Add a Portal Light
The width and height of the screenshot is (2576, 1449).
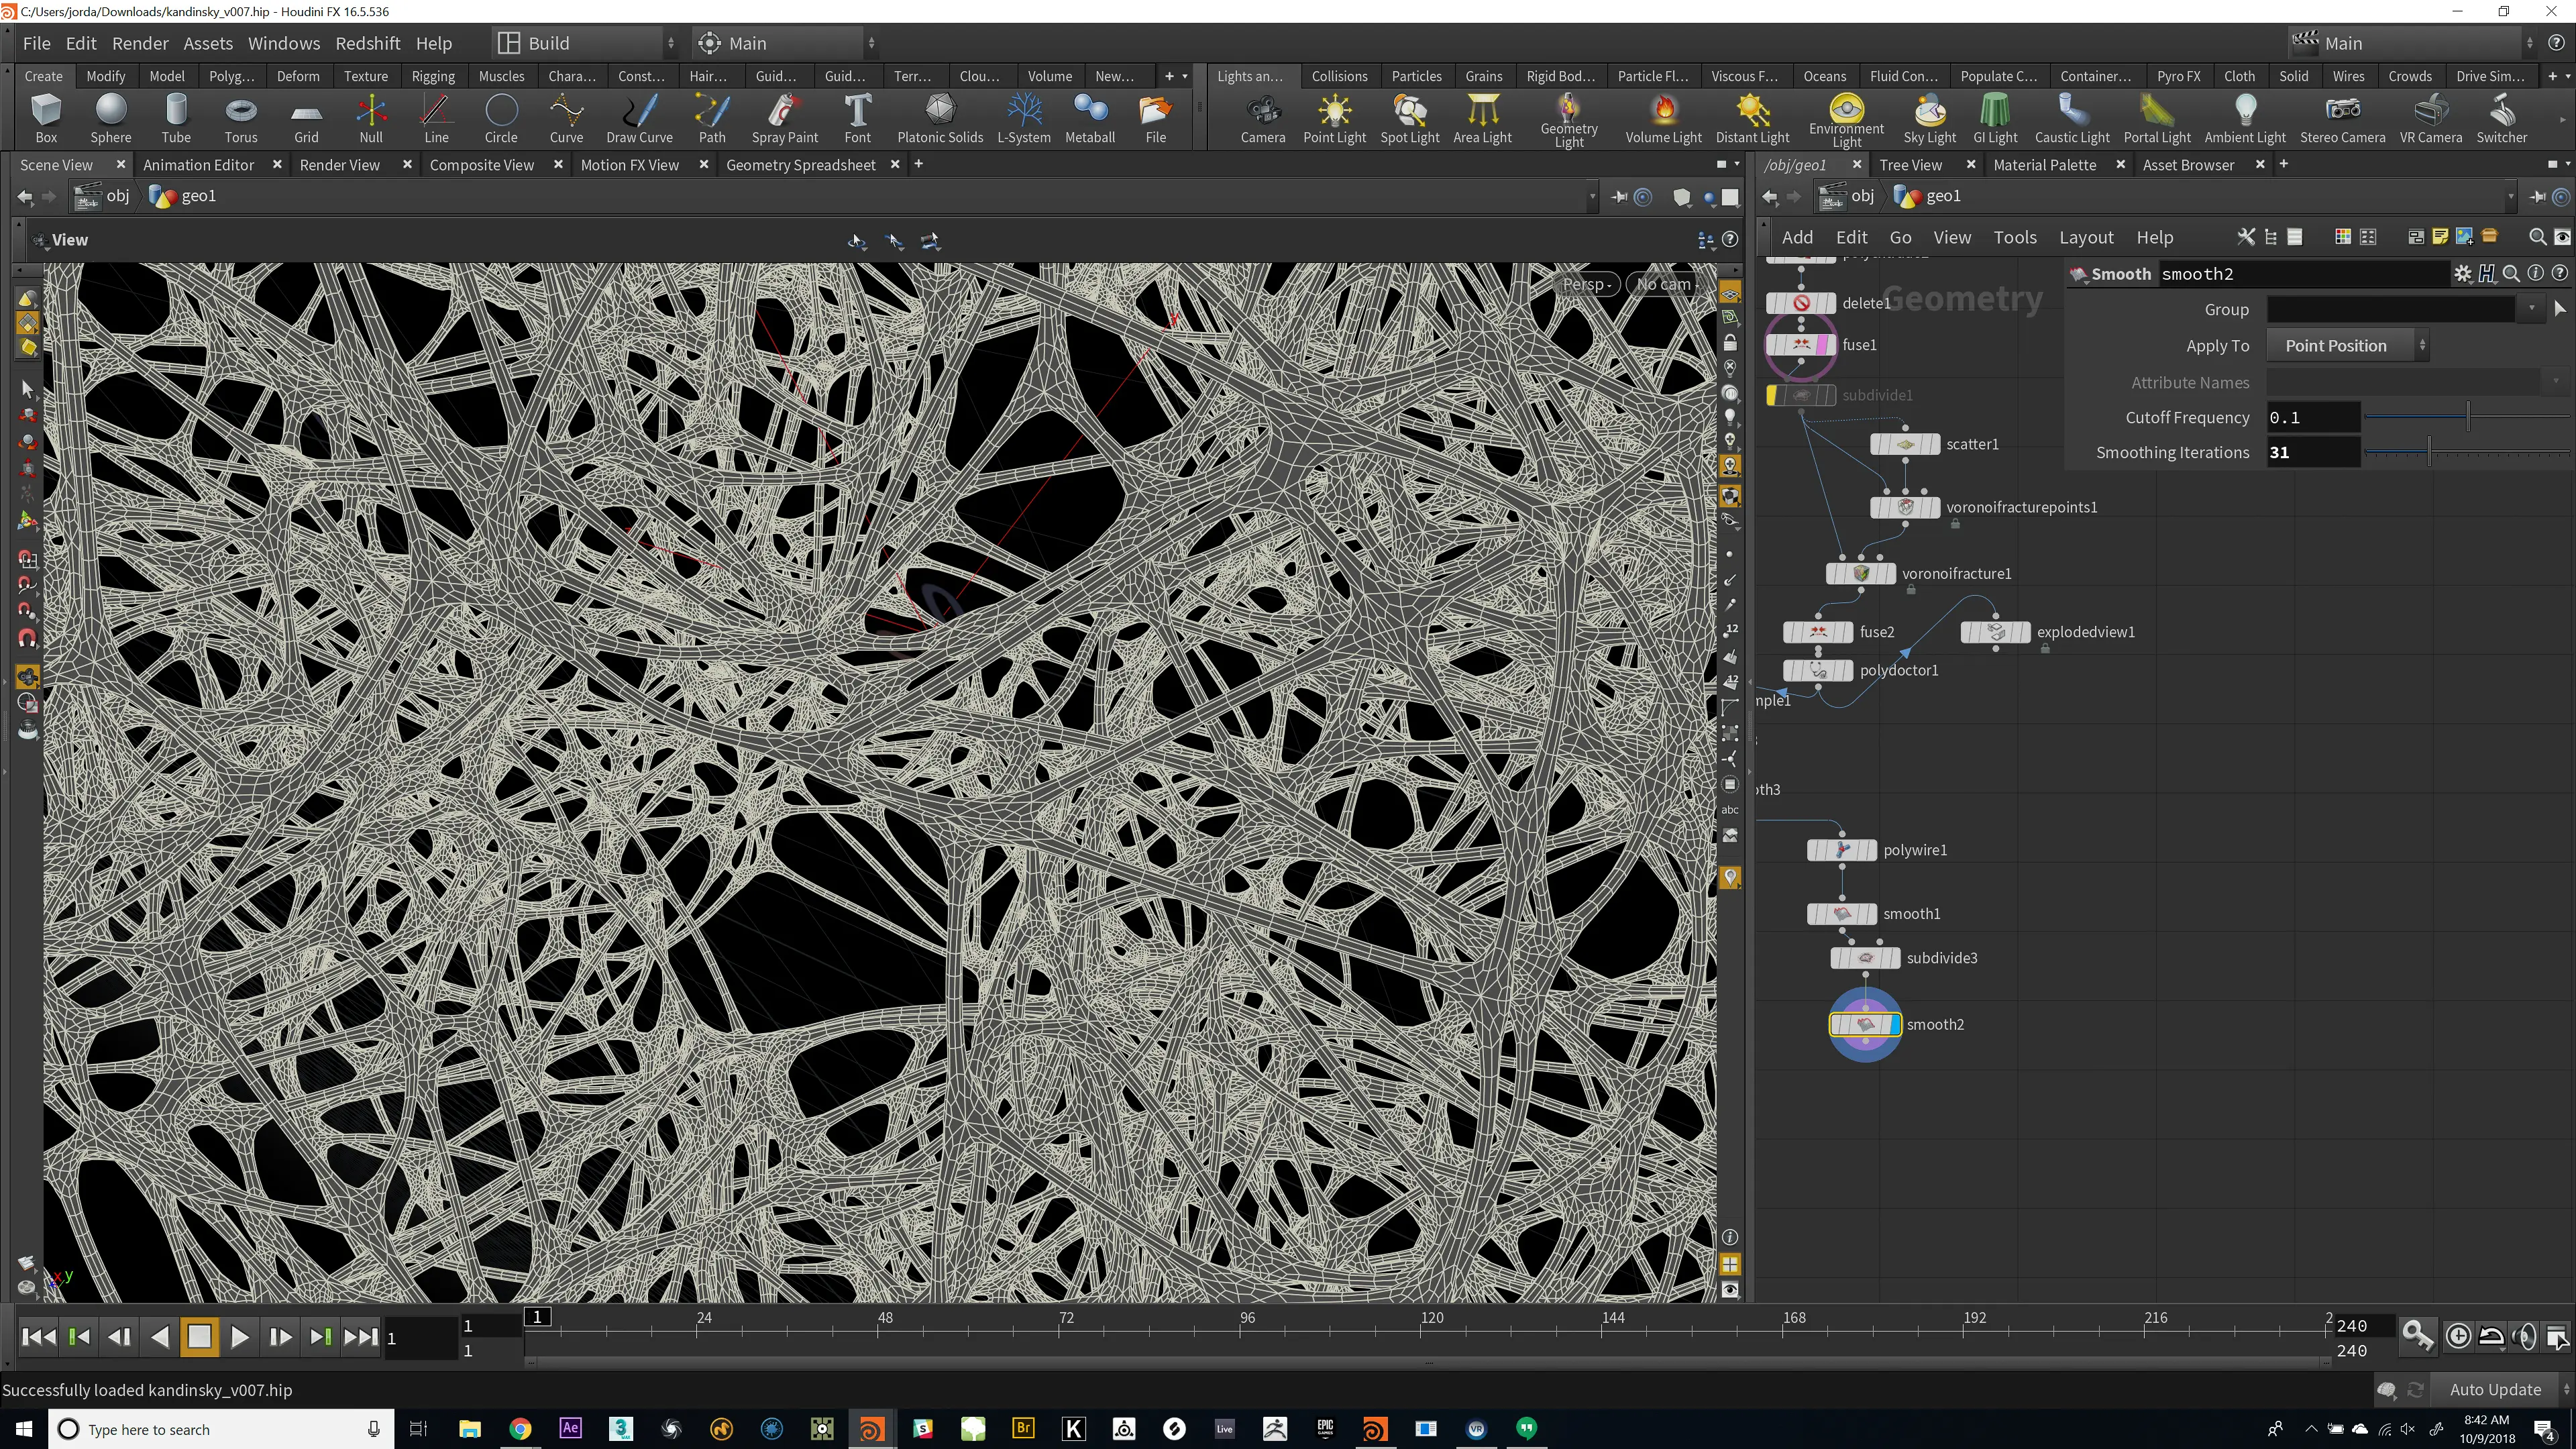pos(2157,118)
